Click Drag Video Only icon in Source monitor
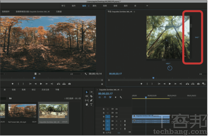 pos(35,74)
